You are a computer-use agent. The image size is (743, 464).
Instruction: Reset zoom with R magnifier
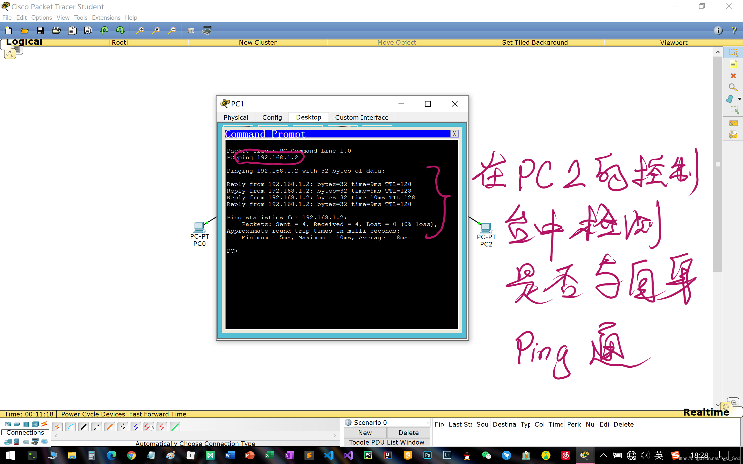tap(156, 30)
